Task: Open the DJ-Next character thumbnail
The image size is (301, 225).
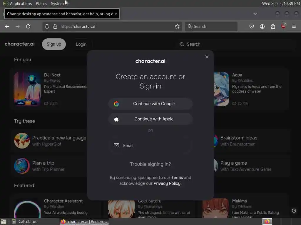Action: 27,89
